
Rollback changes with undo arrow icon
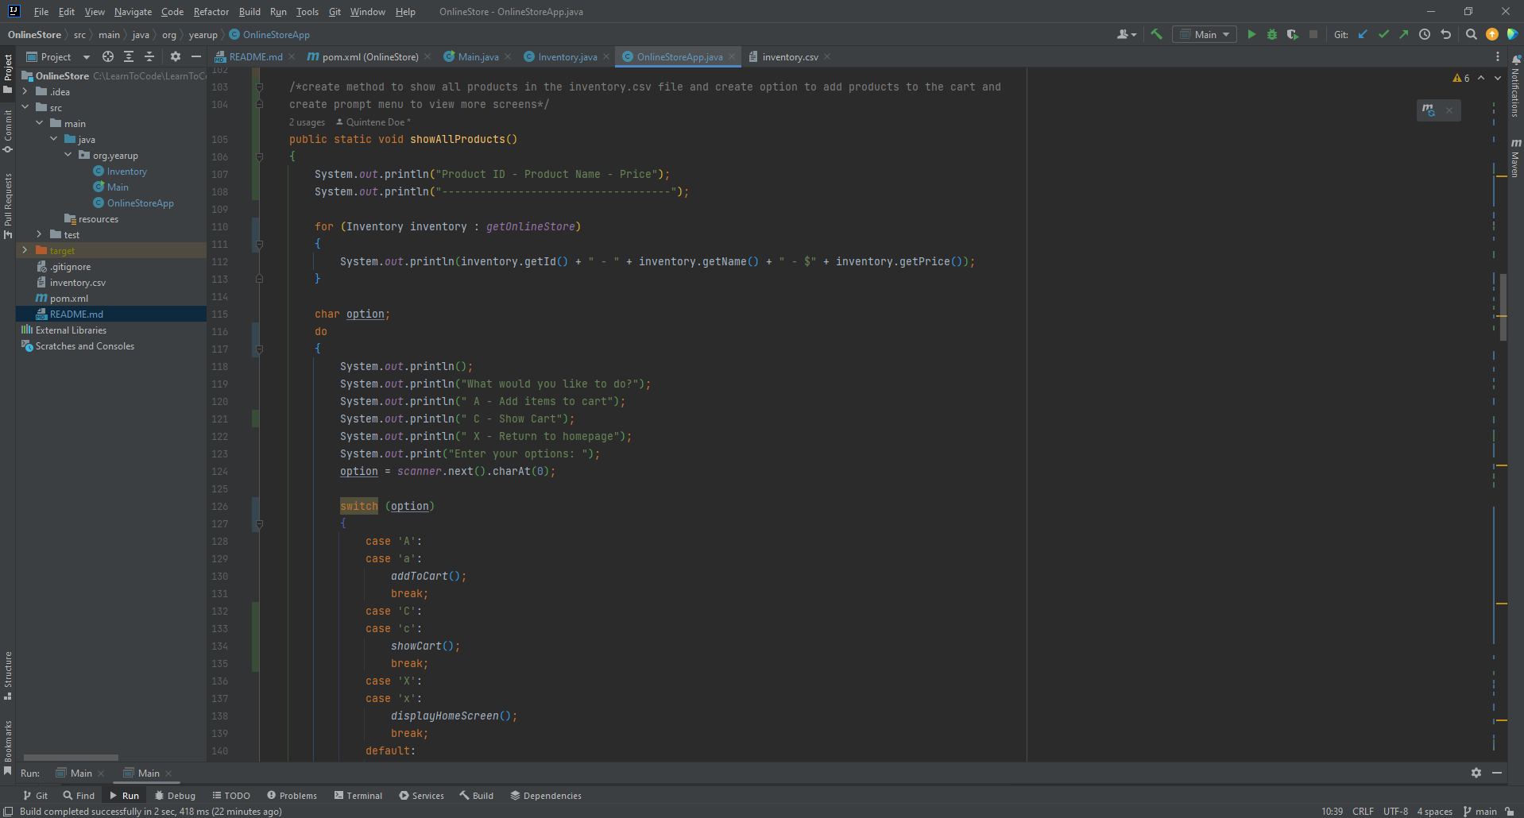(1445, 34)
